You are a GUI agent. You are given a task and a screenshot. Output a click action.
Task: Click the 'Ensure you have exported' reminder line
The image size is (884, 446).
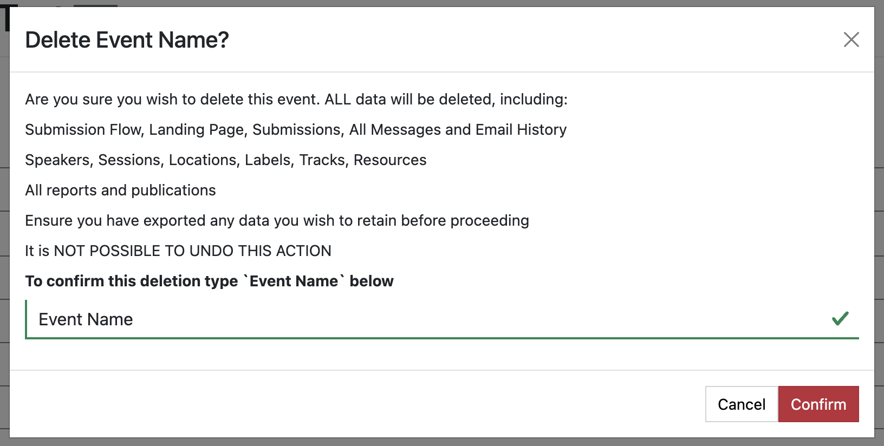[277, 221]
